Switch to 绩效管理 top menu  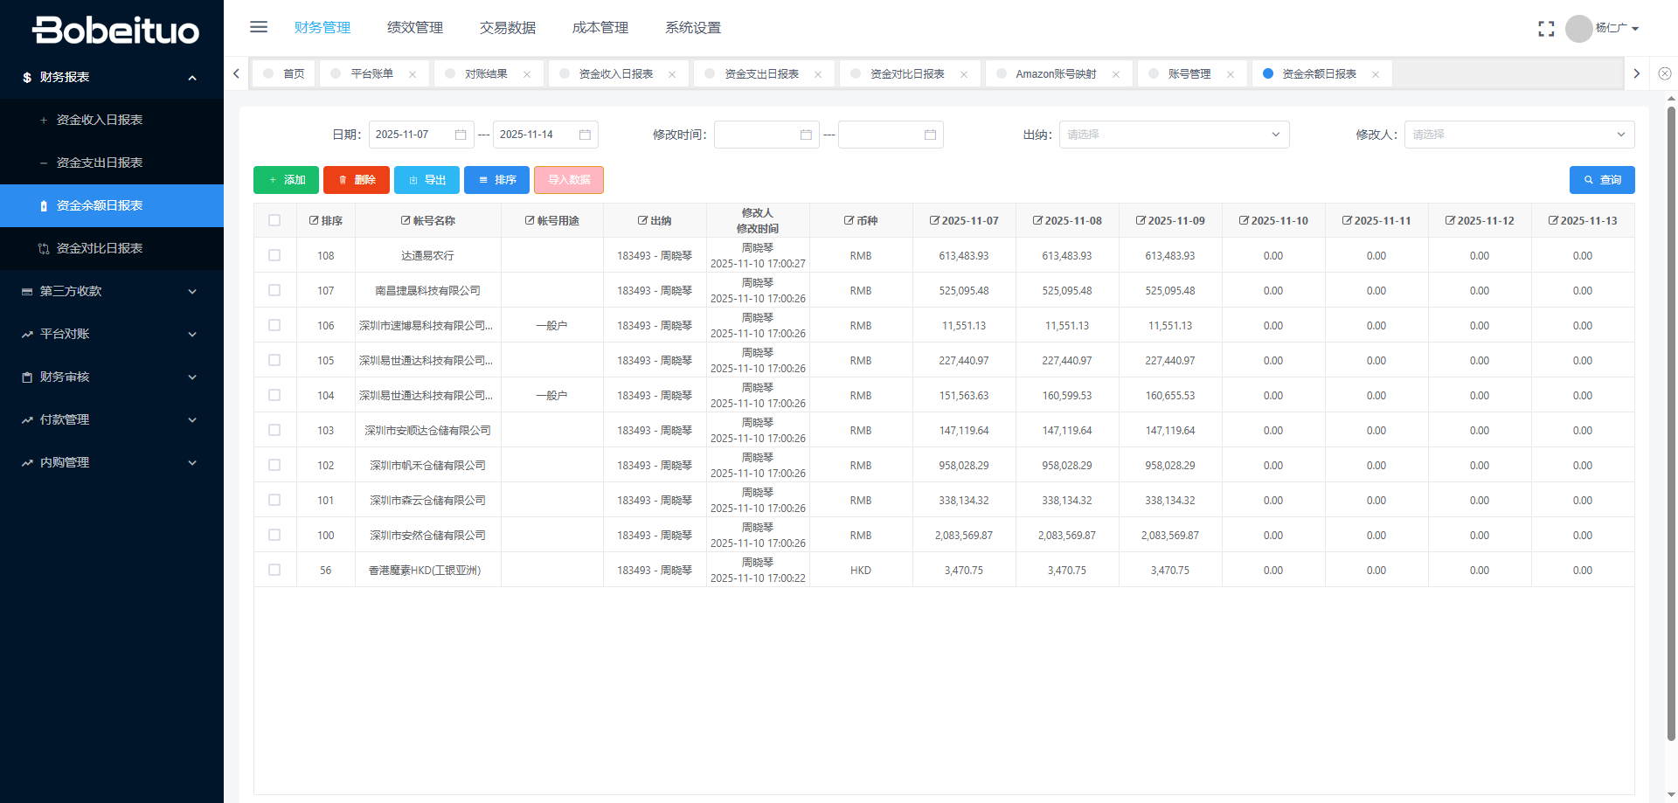coord(414,28)
